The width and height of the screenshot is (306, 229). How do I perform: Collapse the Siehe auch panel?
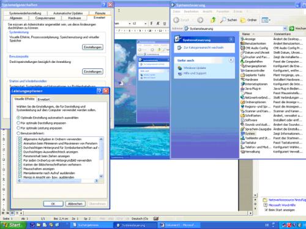coord(231,60)
